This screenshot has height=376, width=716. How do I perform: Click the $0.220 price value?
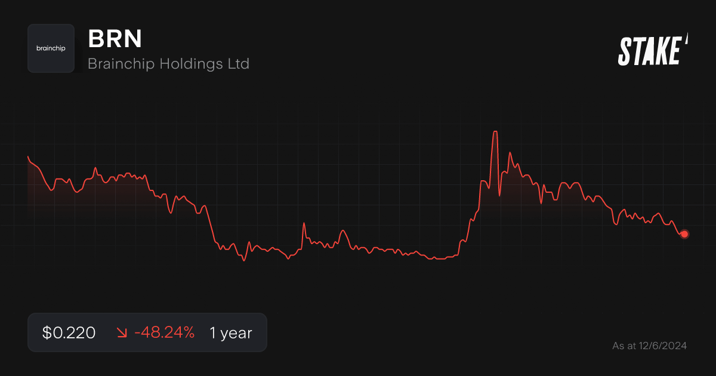pyautogui.click(x=69, y=333)
